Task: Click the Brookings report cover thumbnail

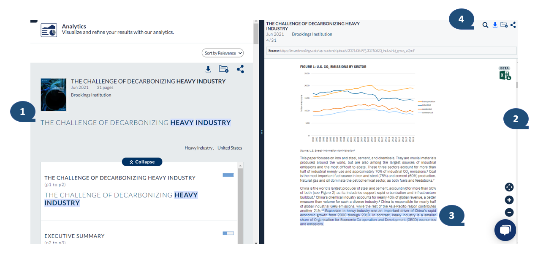Action: [53, 95]
